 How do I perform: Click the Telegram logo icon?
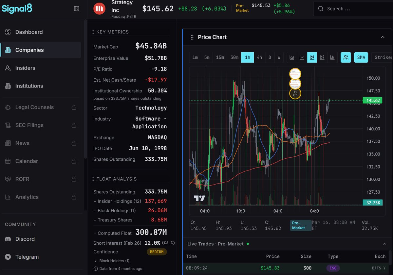point(8,257)
